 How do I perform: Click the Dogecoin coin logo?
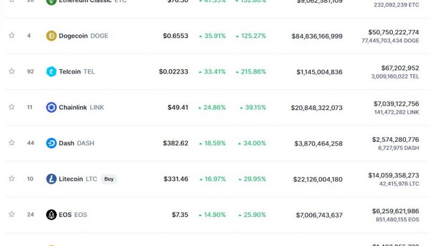coord(51,36)
